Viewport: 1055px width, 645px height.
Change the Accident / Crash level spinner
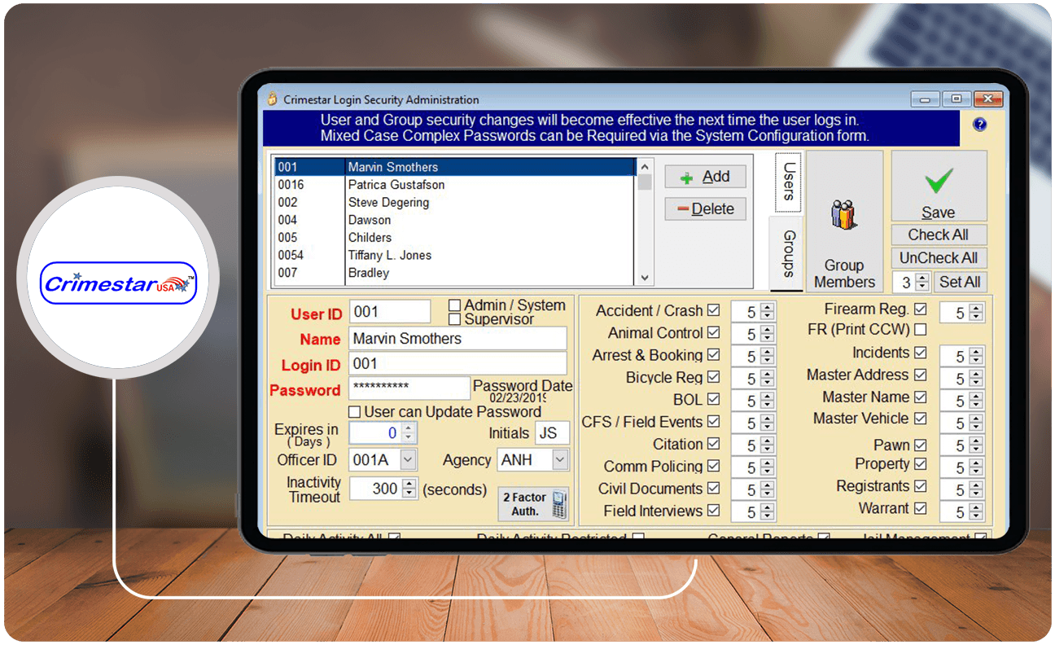[768, 312]
